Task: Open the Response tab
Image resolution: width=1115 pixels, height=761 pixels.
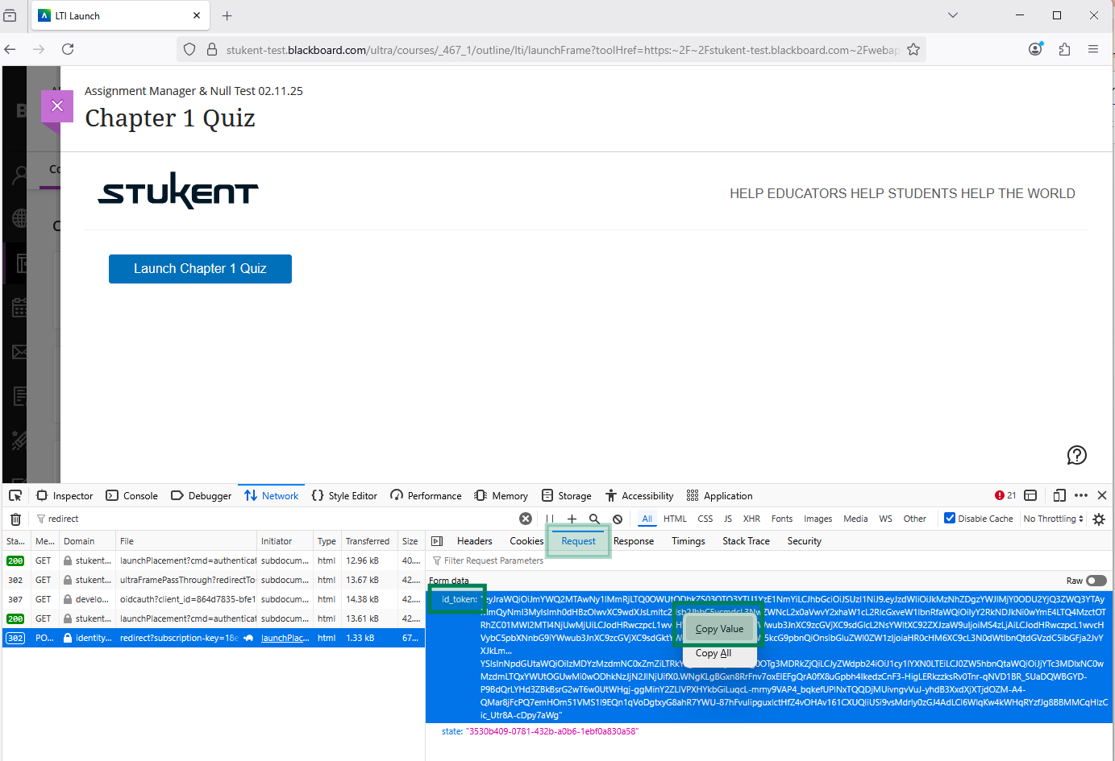Action: coord(634,541)
